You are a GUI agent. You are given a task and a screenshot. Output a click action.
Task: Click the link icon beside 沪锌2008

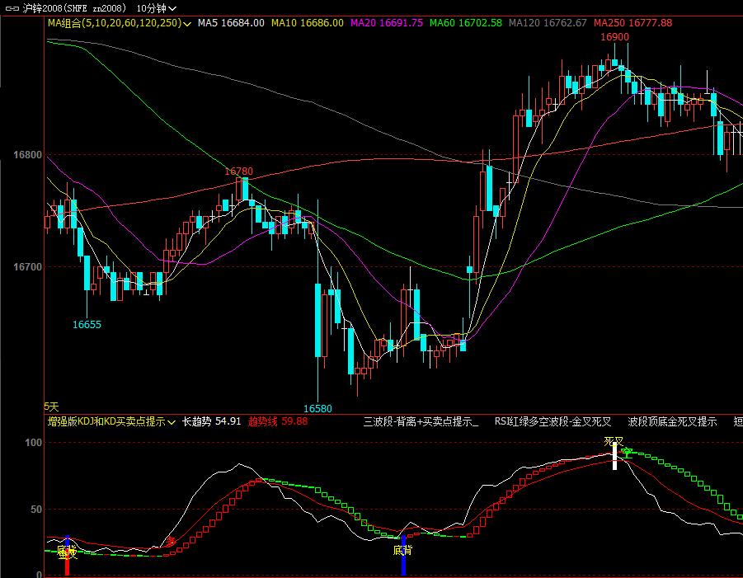12,8
